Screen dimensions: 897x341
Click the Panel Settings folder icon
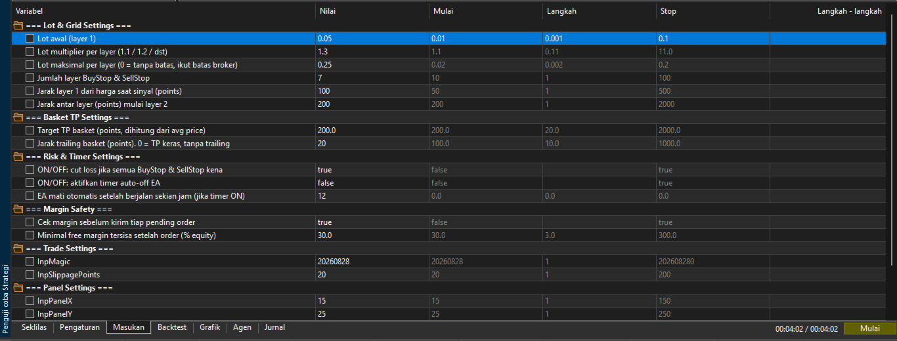(18, 288)
